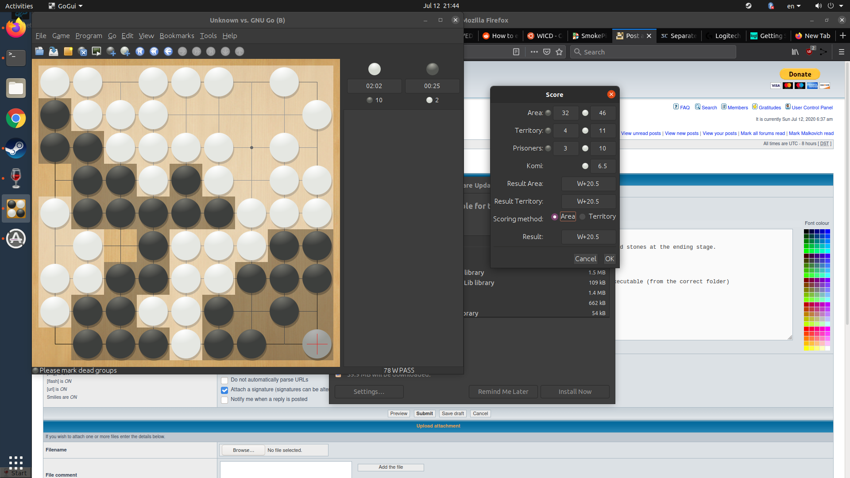Open a game file from GoGui toolbar
The height and width of the screenshot is (478, 850).
[39, 51]
